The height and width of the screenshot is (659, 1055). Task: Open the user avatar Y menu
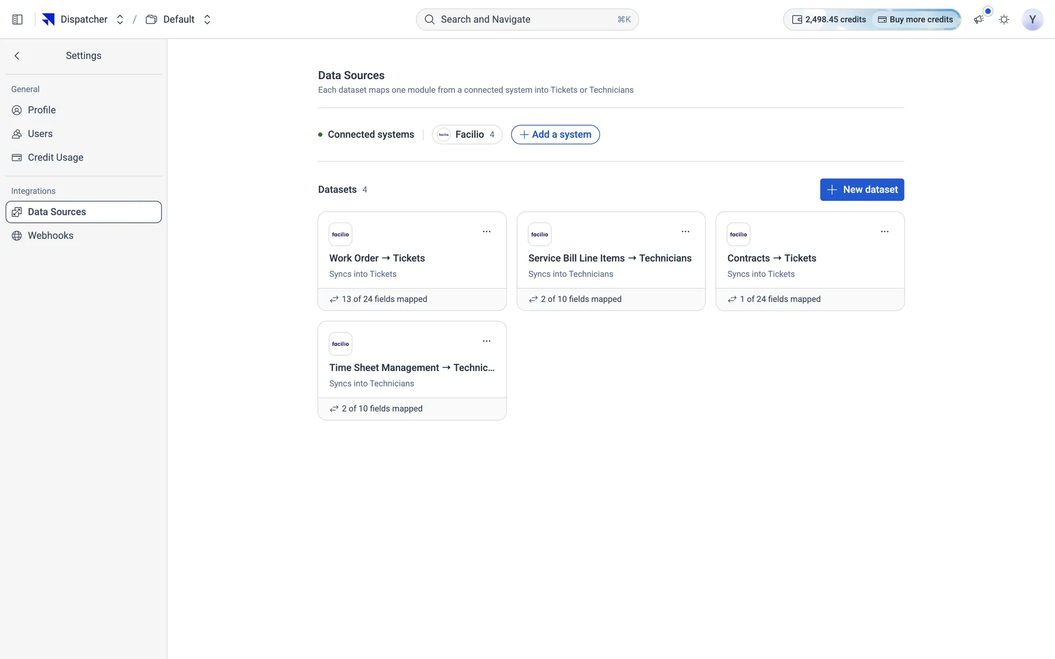click(1032, 19)
